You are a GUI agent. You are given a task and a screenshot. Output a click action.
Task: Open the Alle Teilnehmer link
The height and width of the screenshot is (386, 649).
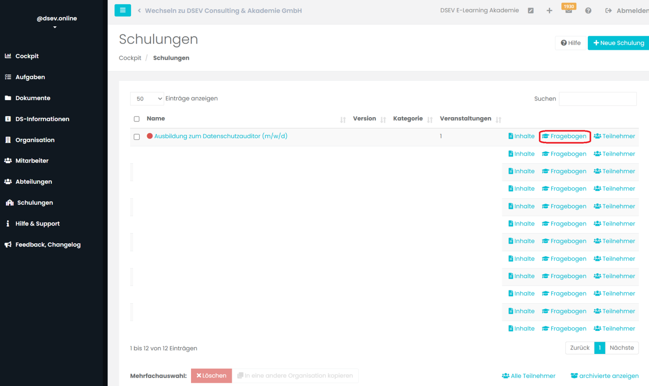528,376
